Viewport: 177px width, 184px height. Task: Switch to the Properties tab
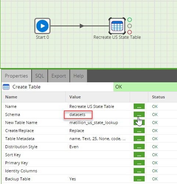(17, 76)
